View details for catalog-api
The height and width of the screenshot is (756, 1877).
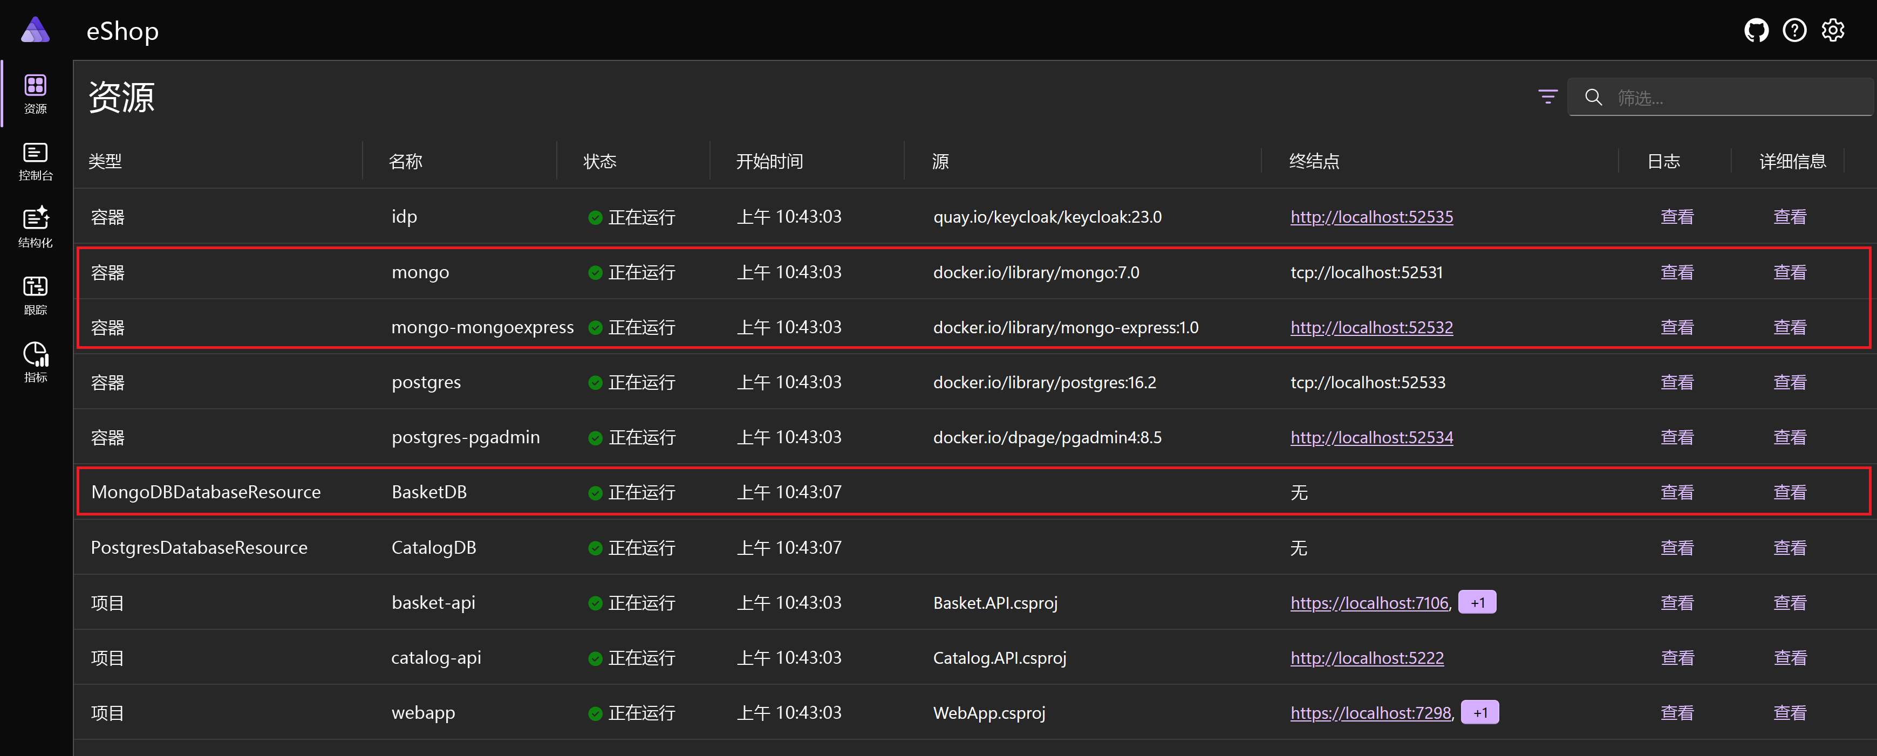1790,658
